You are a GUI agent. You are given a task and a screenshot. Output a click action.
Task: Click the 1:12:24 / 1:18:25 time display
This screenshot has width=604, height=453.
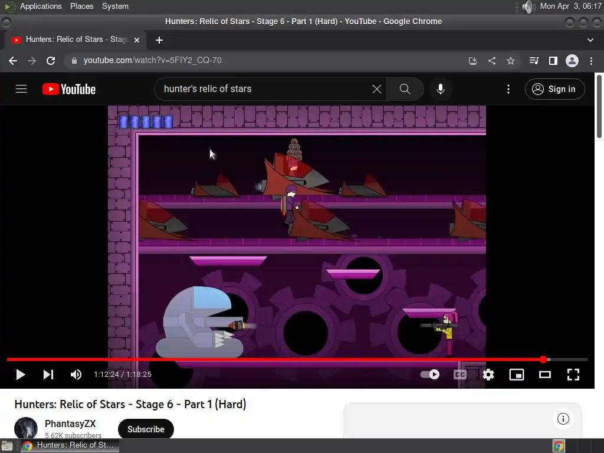click(x=123, y=375)
